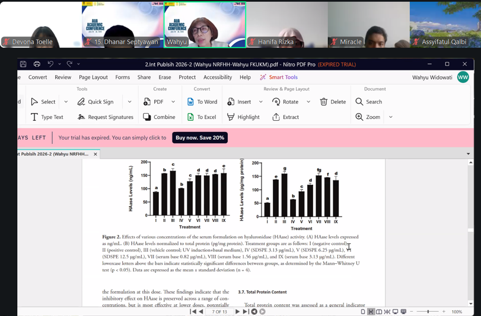Activate the Type Text tool
This screenshot has height=316, width=481.
47,117
